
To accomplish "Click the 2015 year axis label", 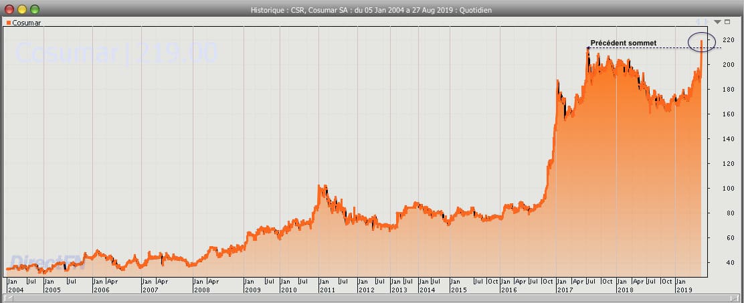I will (x=458, y=289).
